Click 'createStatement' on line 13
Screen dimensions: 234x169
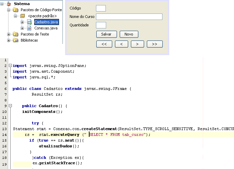pos(99,129)
